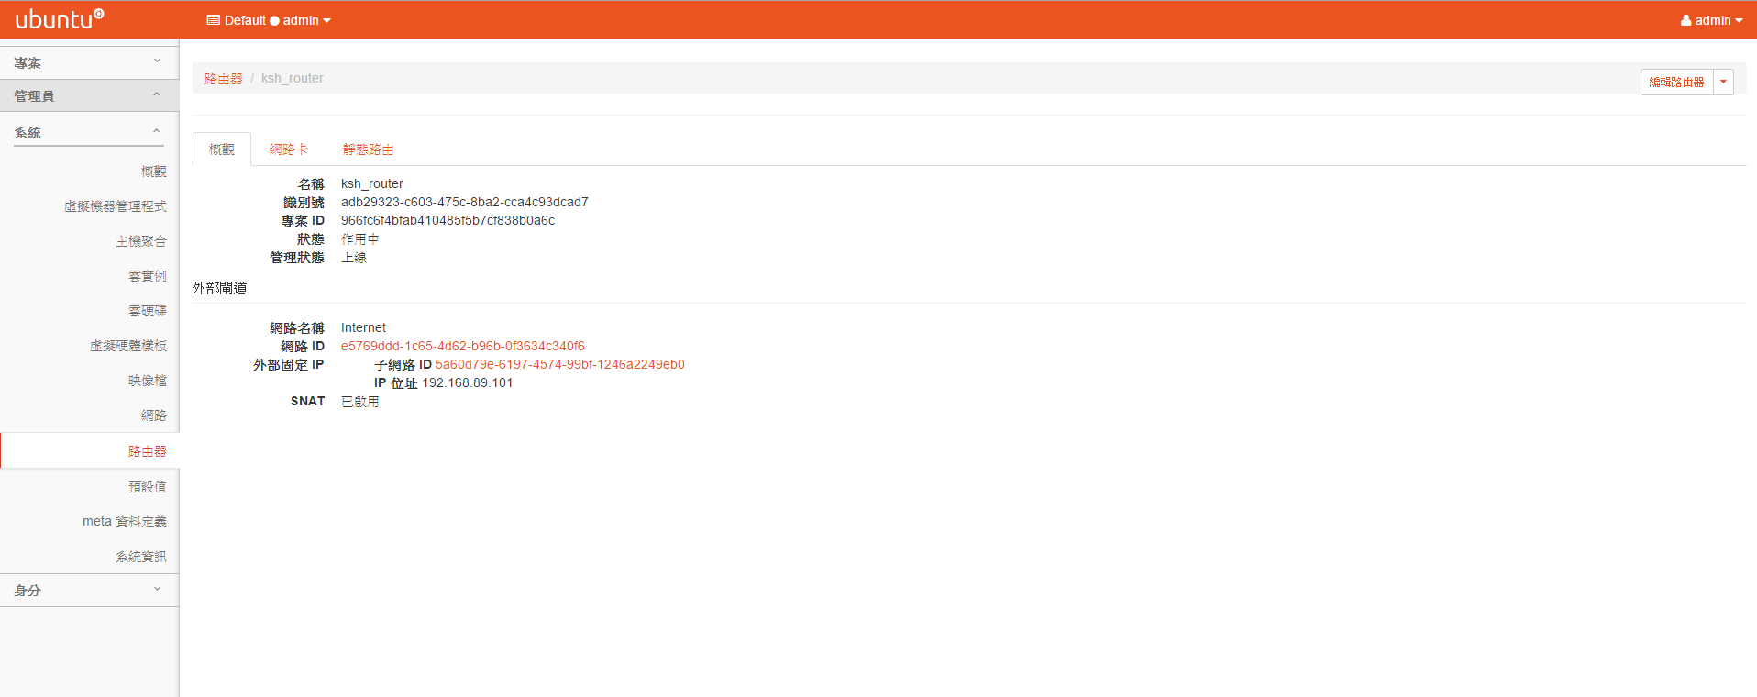
Task: Open the network ID link e5769ddd
Action: [x=462, y=347]
